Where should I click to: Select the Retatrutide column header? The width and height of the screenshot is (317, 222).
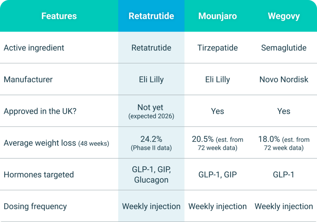tap(151, 16)
